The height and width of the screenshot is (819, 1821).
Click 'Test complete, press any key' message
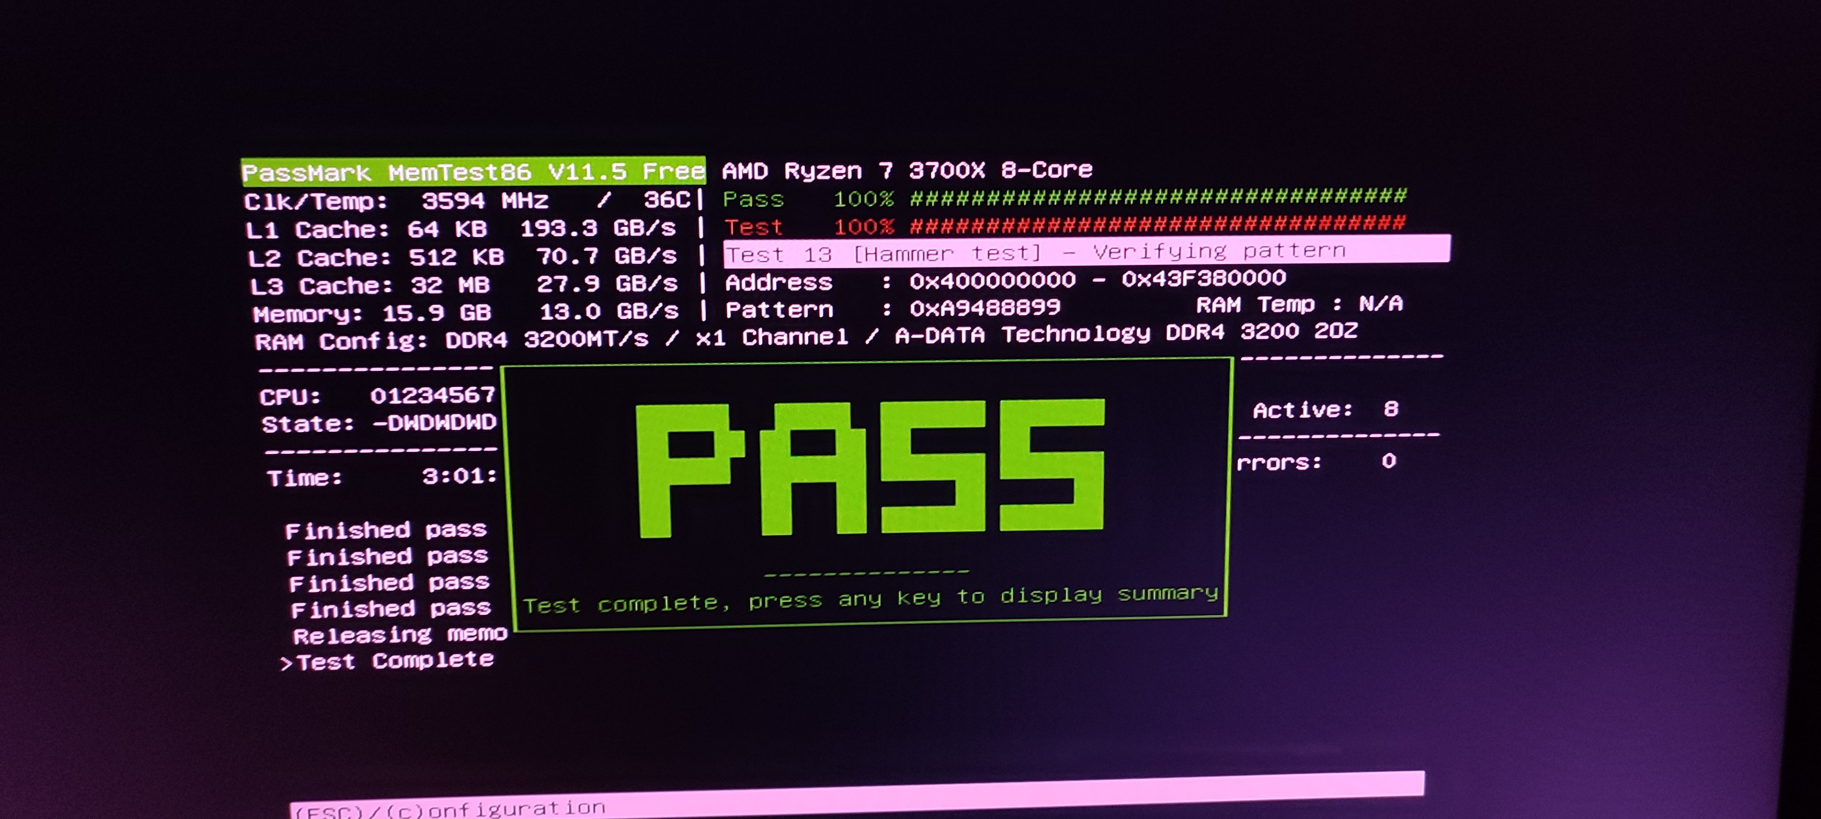point(870,599)
